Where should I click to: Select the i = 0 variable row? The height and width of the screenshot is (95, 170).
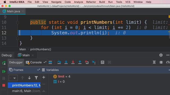click(x=59, y=82)
